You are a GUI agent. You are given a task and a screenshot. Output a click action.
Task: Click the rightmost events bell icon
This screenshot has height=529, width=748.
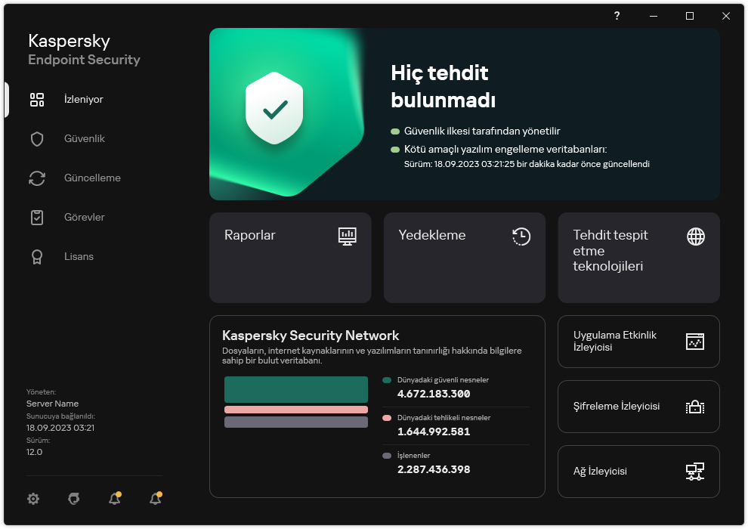click(x=155, y=499)
